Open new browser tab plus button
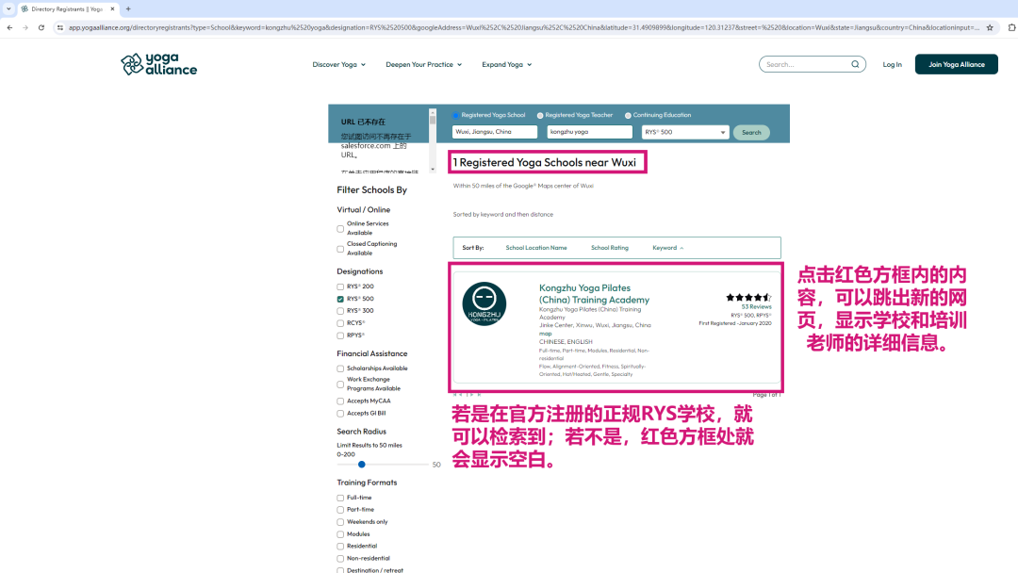The image size is (1018, 573). [128, 9]
